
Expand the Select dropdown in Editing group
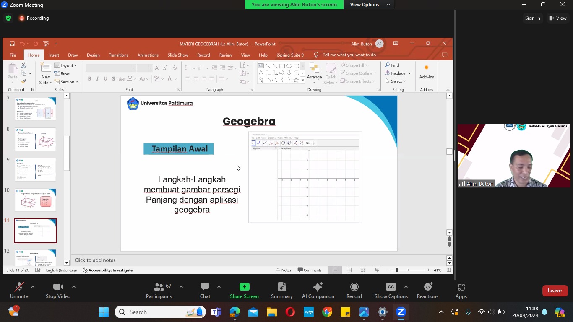click(396, 81)
